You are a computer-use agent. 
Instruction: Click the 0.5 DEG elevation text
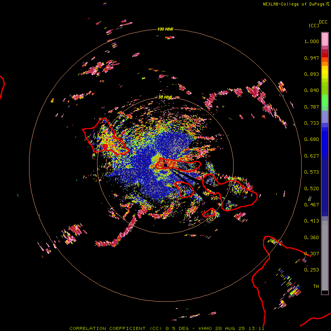(x=177, y=328)
